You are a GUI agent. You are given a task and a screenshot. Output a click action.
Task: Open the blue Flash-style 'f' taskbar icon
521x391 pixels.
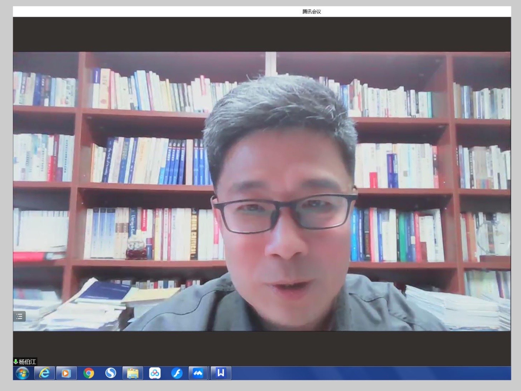pos(177,373)
